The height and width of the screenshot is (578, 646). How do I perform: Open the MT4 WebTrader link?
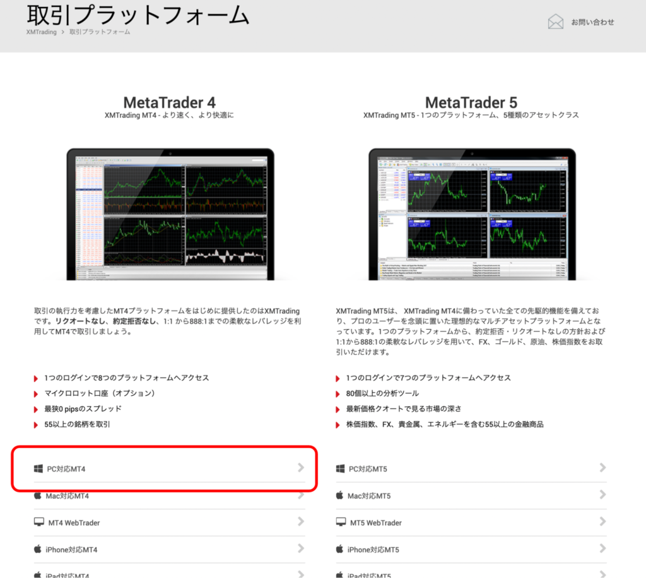pyautogui.click(x=74, y=523)
